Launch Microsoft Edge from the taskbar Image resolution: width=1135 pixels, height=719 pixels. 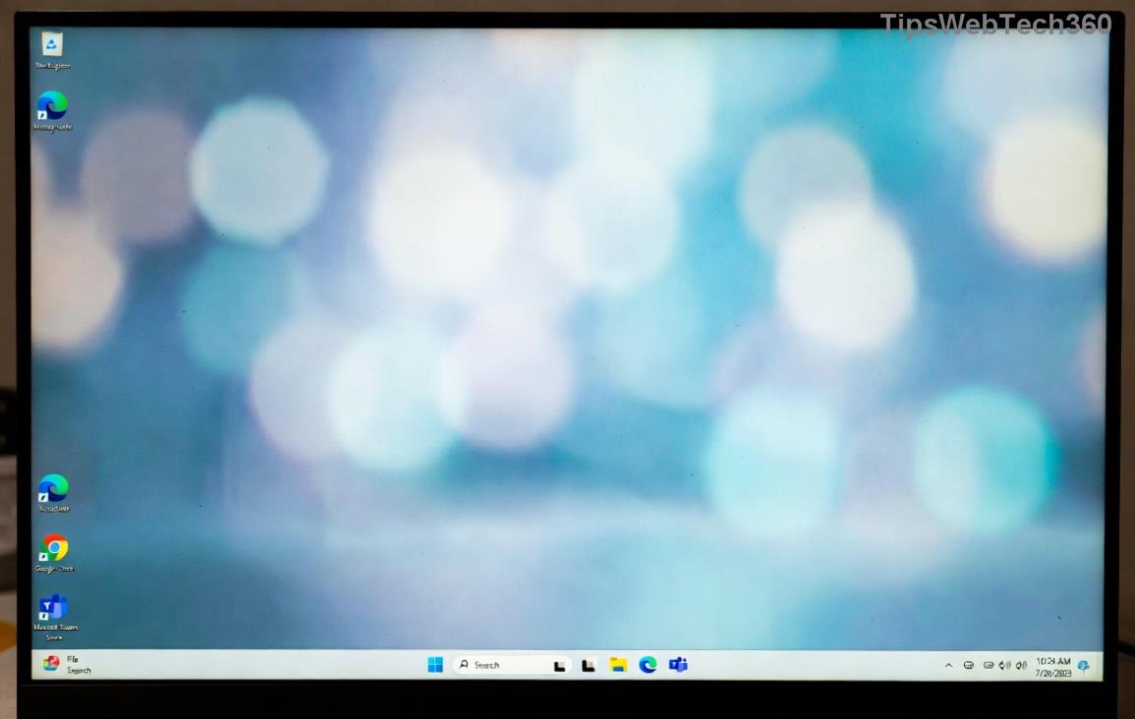(648, 665)
